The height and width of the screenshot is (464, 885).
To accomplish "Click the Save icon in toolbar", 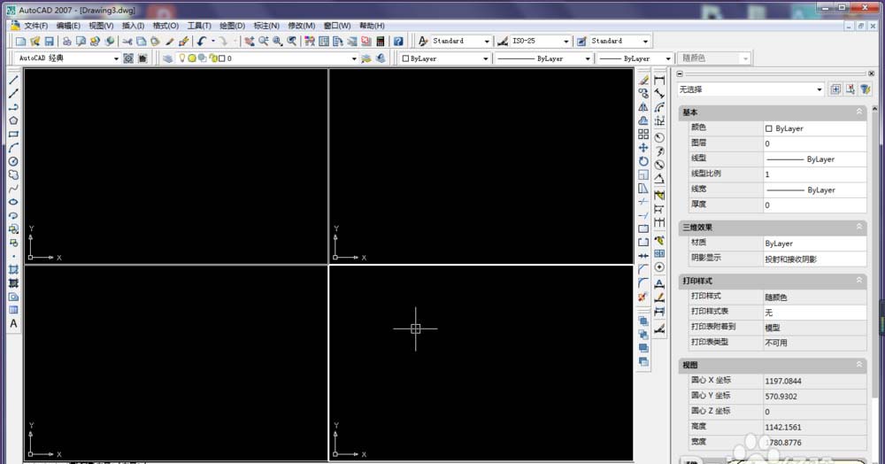I will 50,42.
